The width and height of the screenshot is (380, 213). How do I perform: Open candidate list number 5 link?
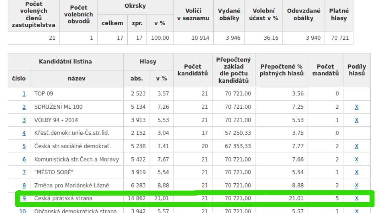click(x=24, y=146)
